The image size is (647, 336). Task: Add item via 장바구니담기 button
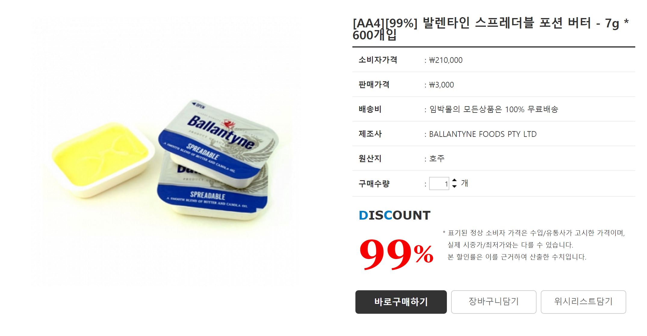494,302
